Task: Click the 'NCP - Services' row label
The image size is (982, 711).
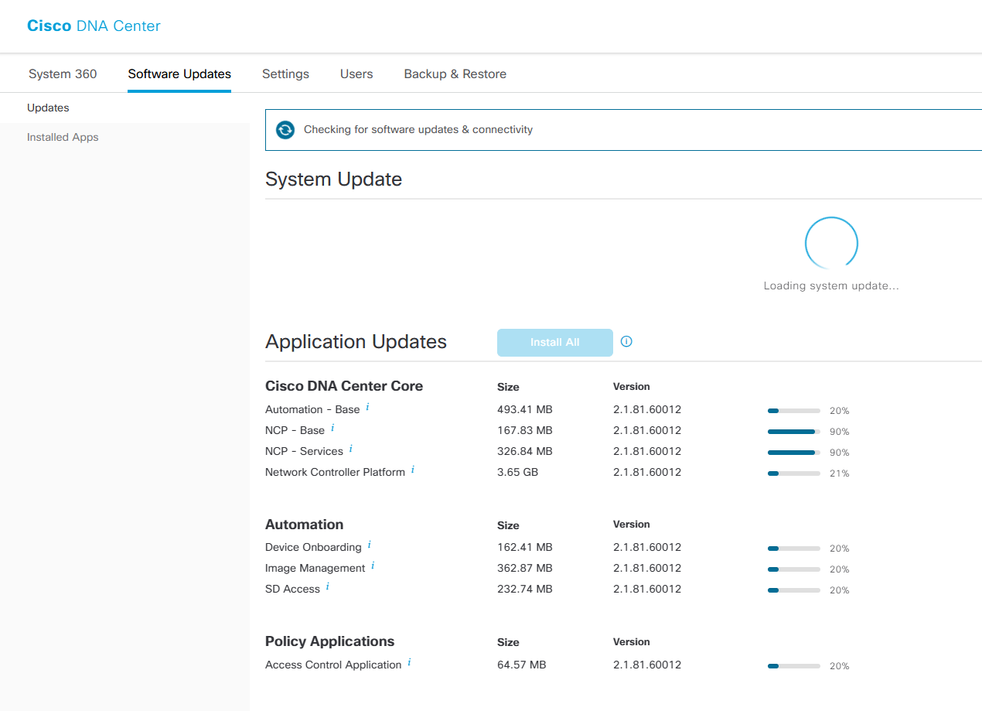Action: 304,451
